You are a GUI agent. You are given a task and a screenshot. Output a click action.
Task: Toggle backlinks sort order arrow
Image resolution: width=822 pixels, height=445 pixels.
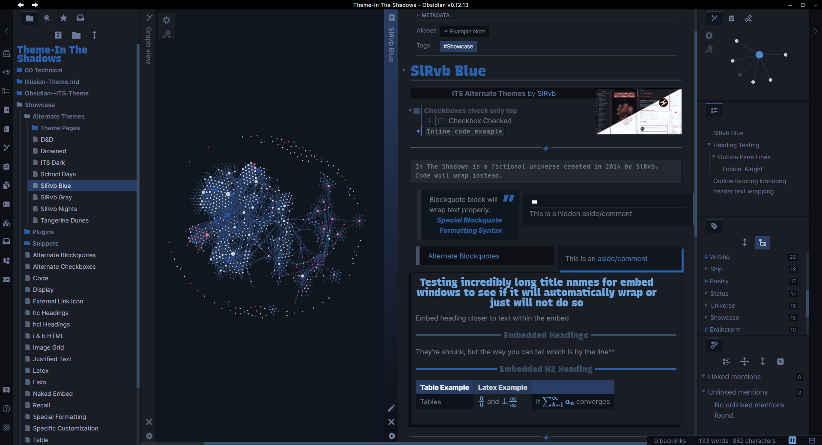click(762, 362)
